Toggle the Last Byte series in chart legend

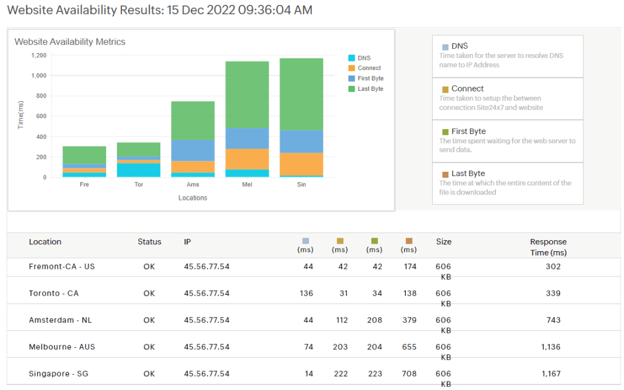pyautogui.click(x=370, y=89)
